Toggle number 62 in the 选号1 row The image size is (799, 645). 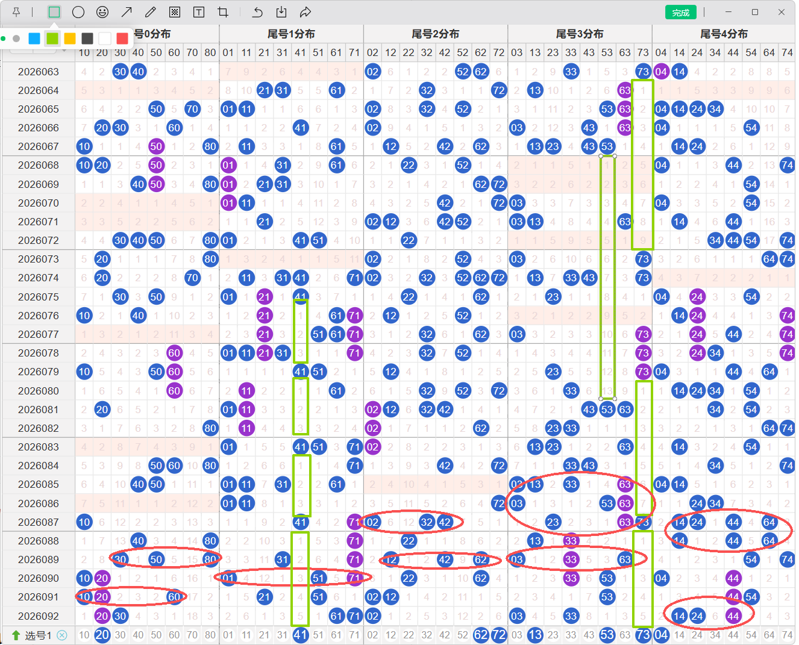pyautogui.click(x=480, y=635)
